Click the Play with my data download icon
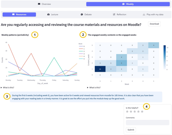The width and height of the screenshot is (172, 135). click(144, 15)
